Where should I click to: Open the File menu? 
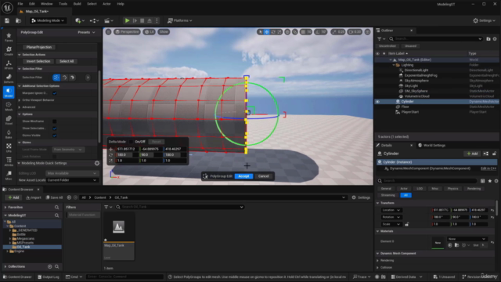click(x=20, y=4)
